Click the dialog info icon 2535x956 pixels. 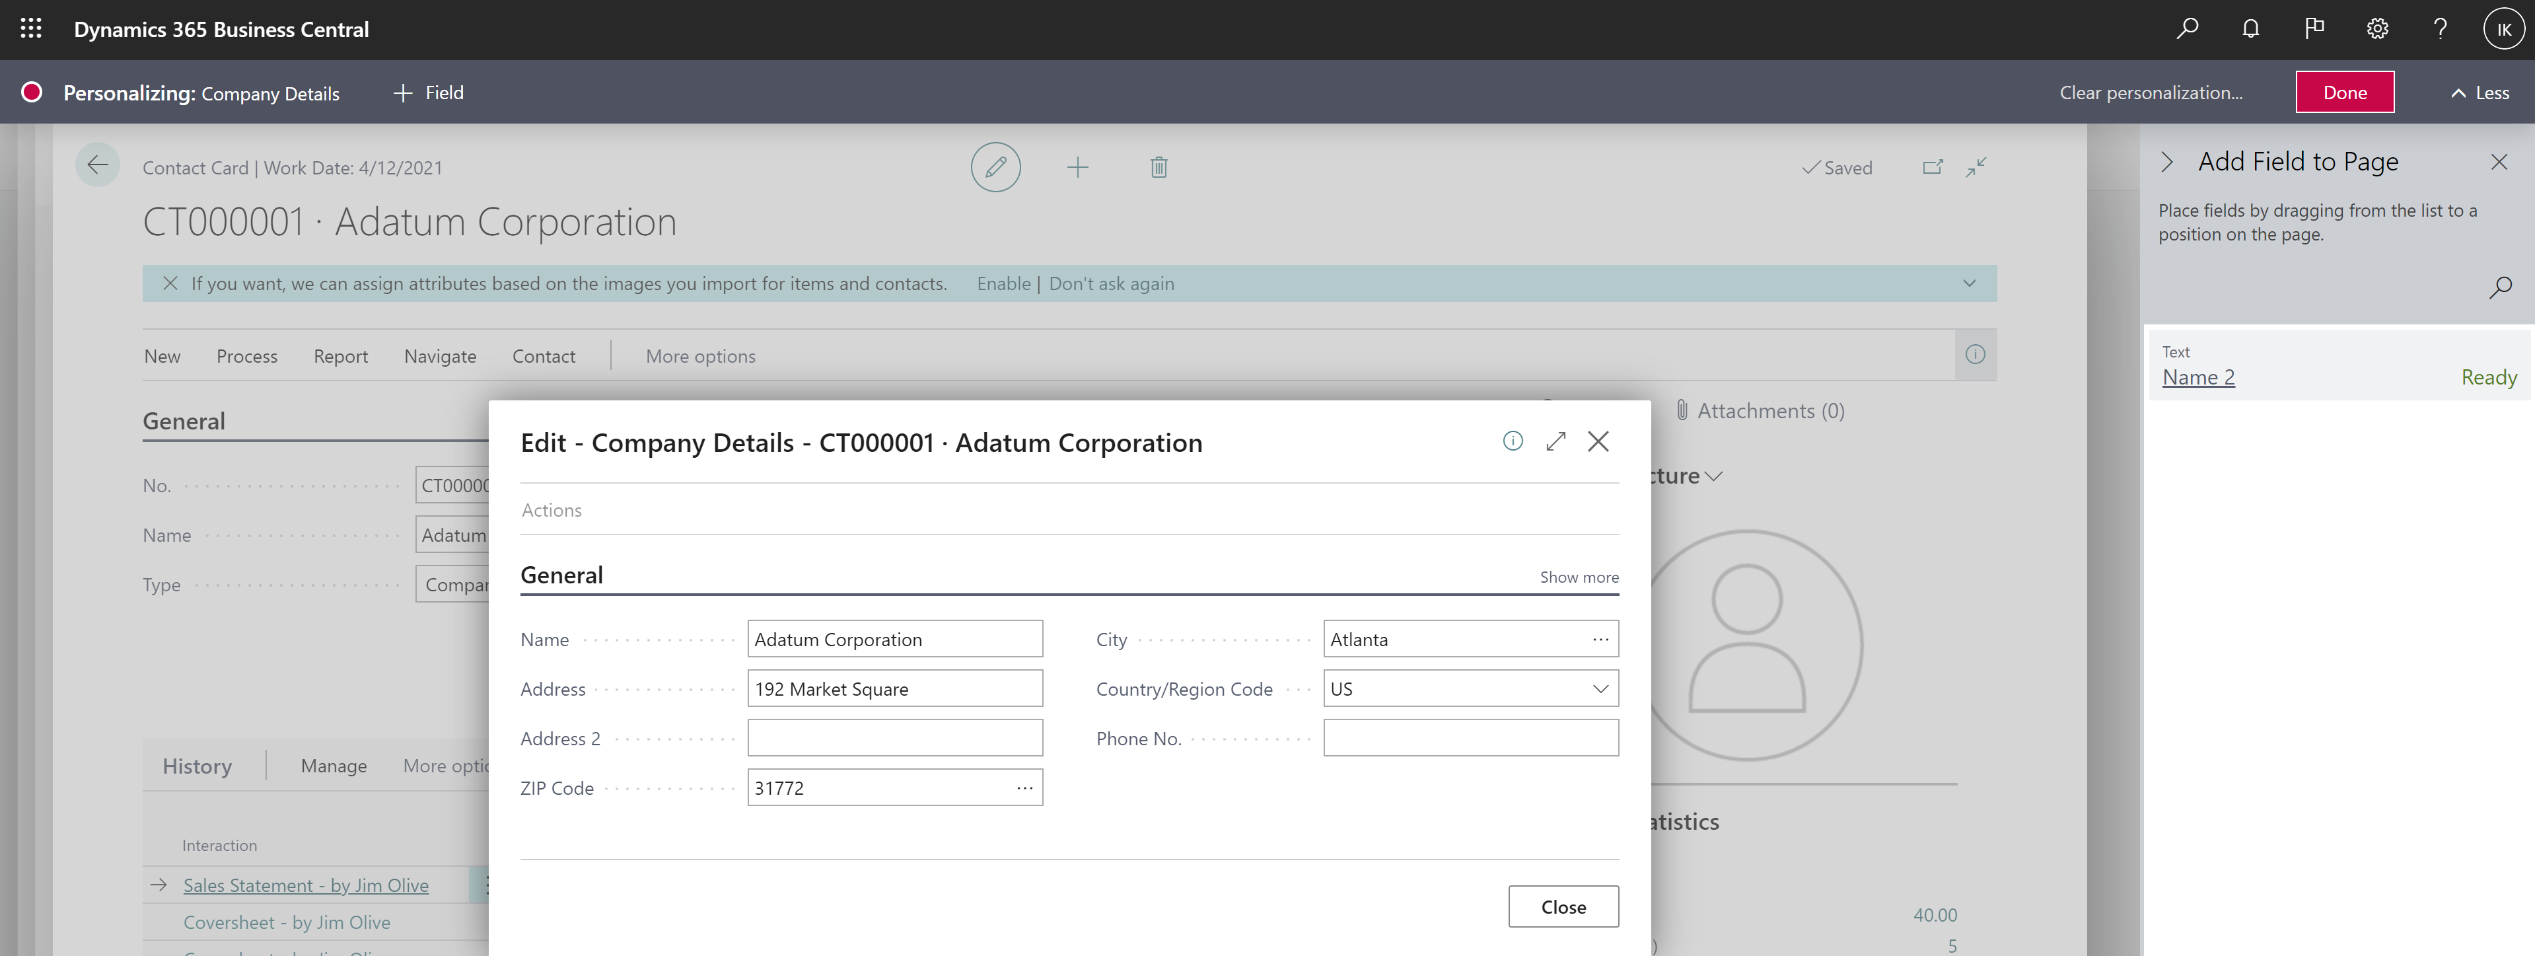(x=1513, y=441)
